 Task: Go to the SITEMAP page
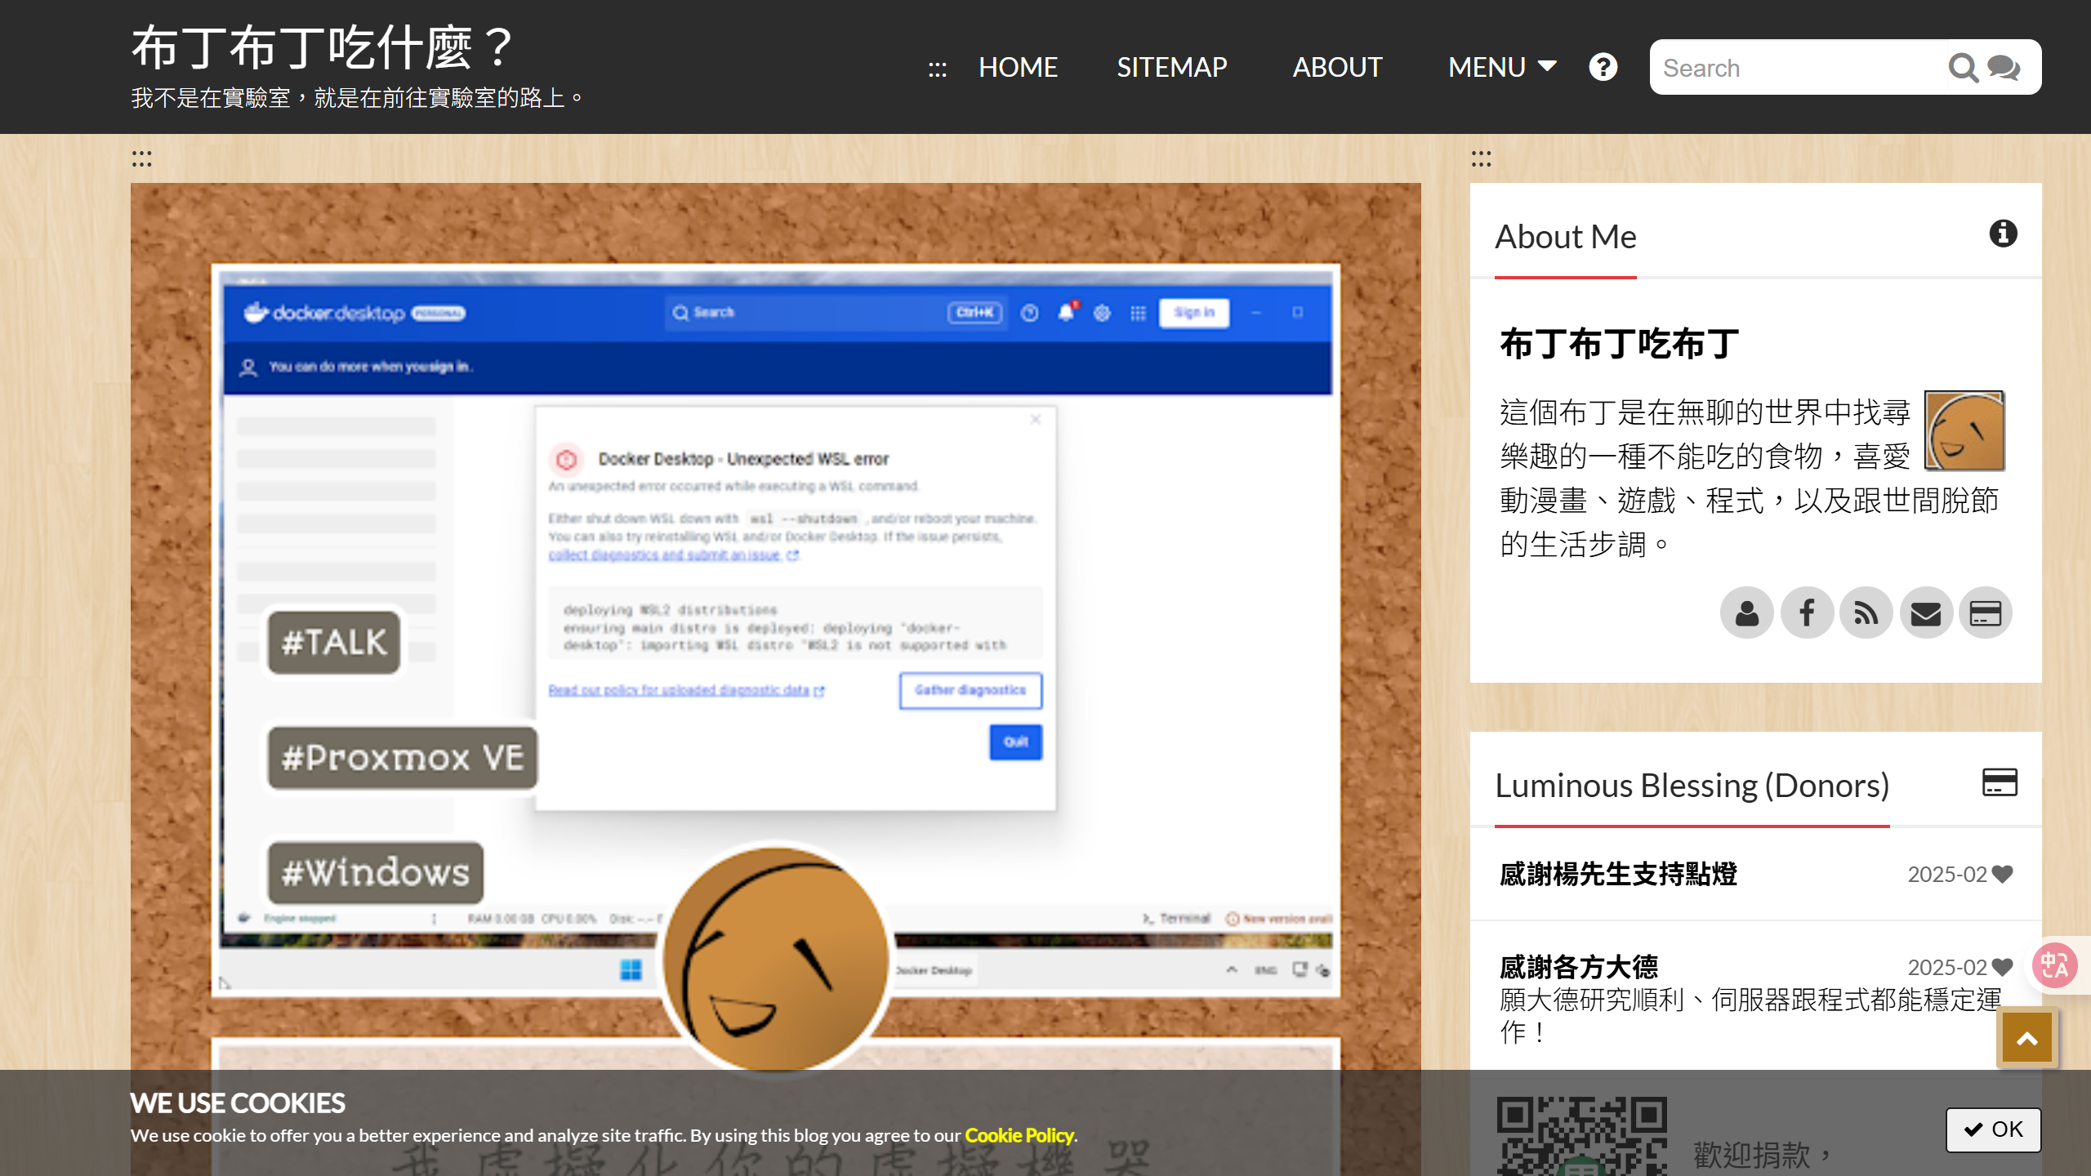pos(1171,67)
